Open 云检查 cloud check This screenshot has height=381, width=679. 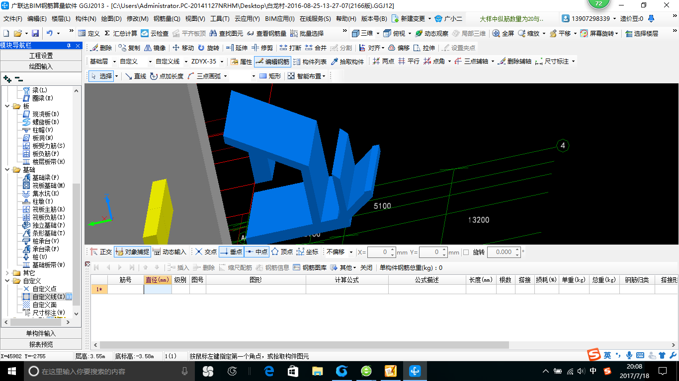[155, 33]
